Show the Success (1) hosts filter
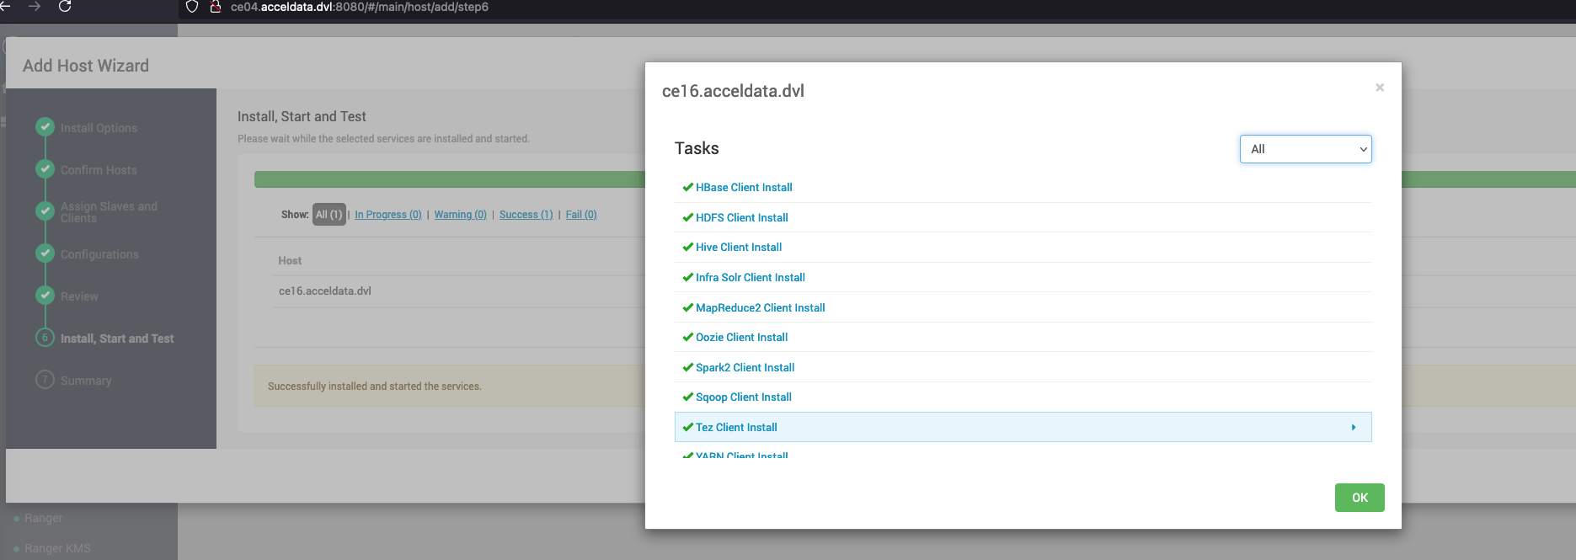The image size is (1576, 560). click(x=526, y=215)
